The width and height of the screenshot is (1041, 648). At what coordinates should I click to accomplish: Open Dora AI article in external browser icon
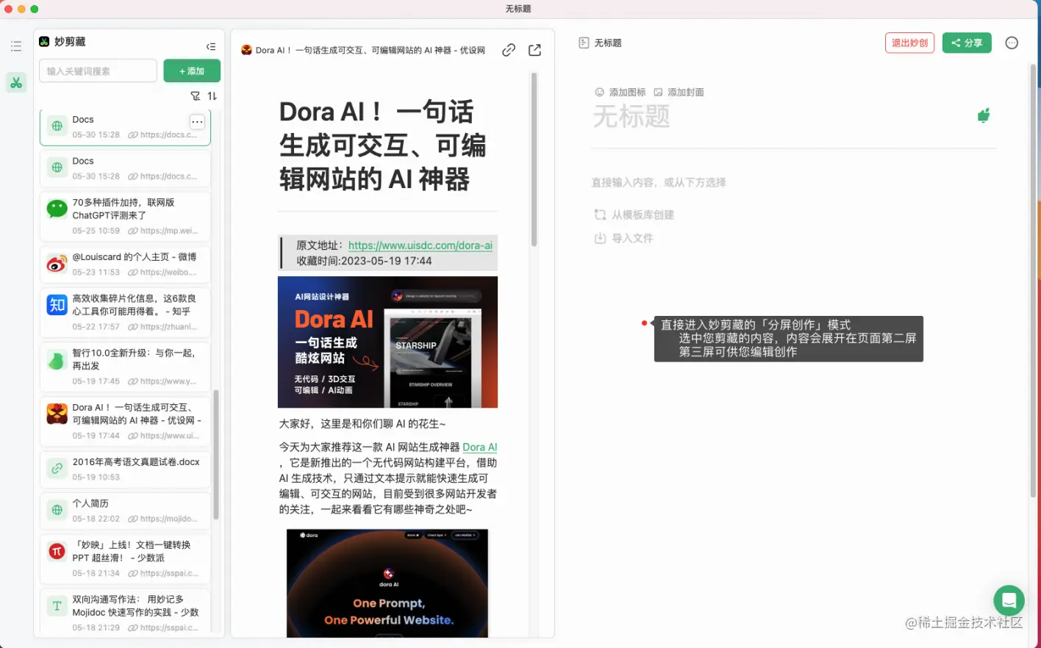(x=535, y=50)
